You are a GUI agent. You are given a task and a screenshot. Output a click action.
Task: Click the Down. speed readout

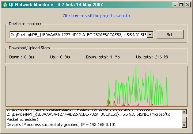(22, 57)
